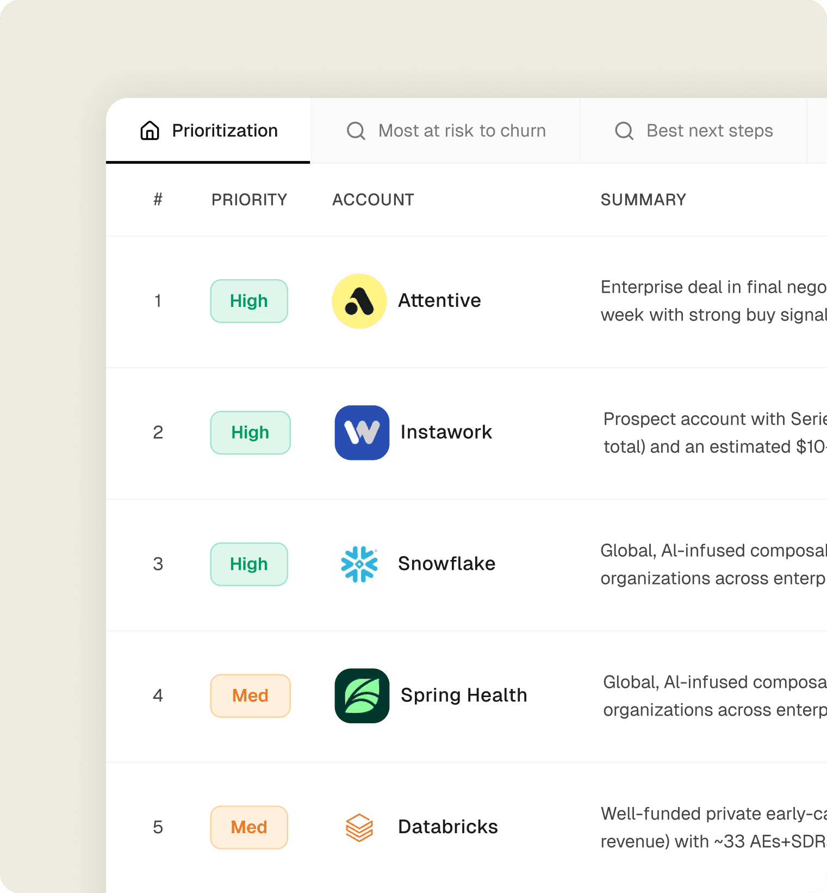Open the Snowflake summary 'Global, AI-infused'
Image resolution: width=827 pixels, height=893 pixels.
point(713,564)
